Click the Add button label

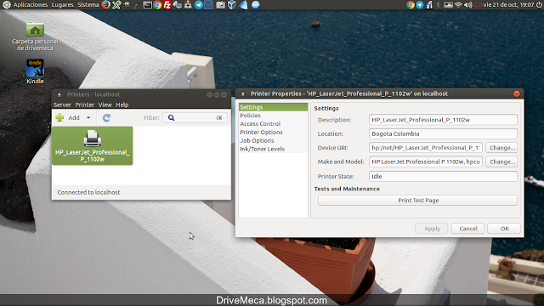(x=74, y=118)
